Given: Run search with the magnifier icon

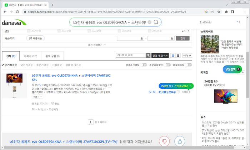Looking at the screenshot, I should (x=156, y=22).
